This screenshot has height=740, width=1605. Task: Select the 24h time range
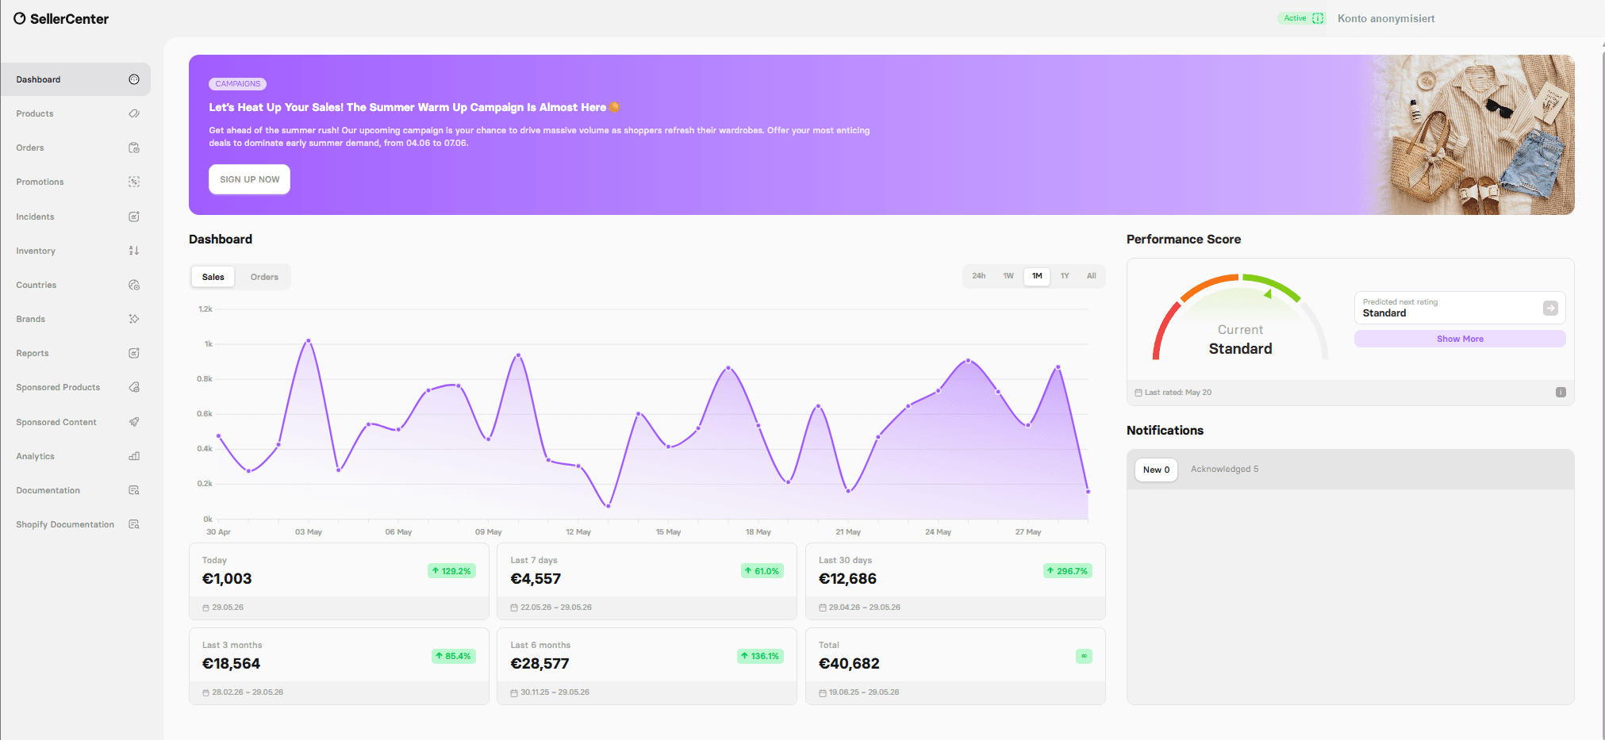979,276
